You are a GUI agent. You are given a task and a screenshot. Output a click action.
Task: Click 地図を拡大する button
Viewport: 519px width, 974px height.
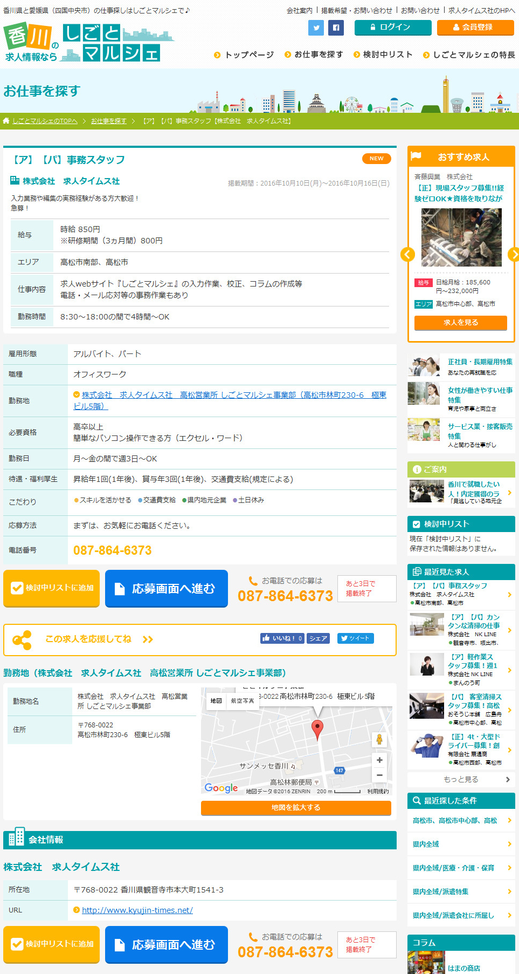point(296,808)
